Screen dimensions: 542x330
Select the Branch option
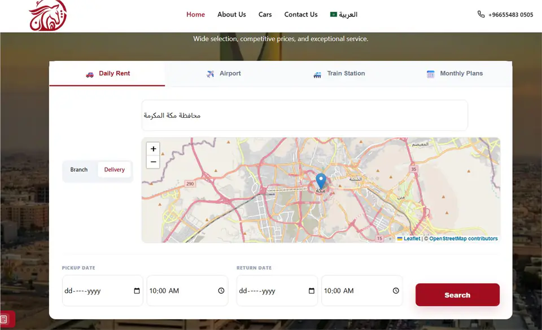click(79, 169)
